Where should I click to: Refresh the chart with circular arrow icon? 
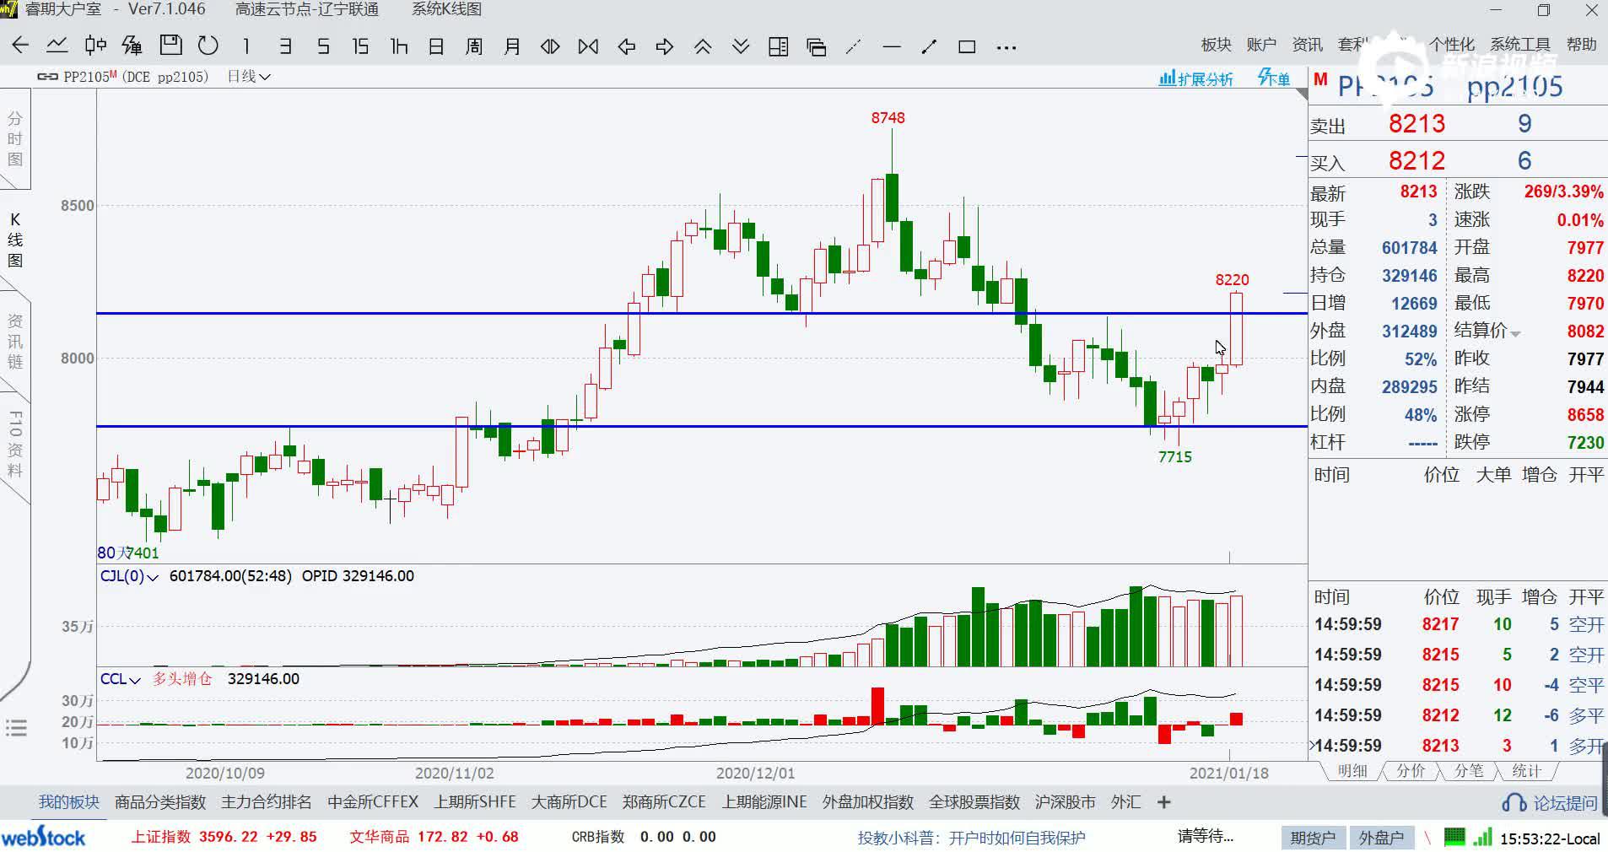tap(208, 46)
